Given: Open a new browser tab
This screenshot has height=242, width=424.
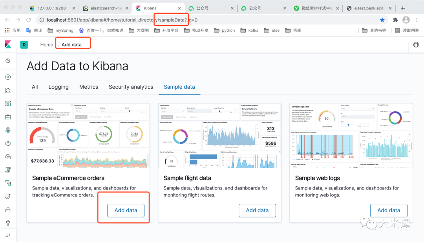Looking at the screenshot, I should pos(403,8).
